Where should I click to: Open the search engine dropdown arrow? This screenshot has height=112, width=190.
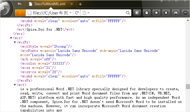pyautogui.click(x=89, y=13)
